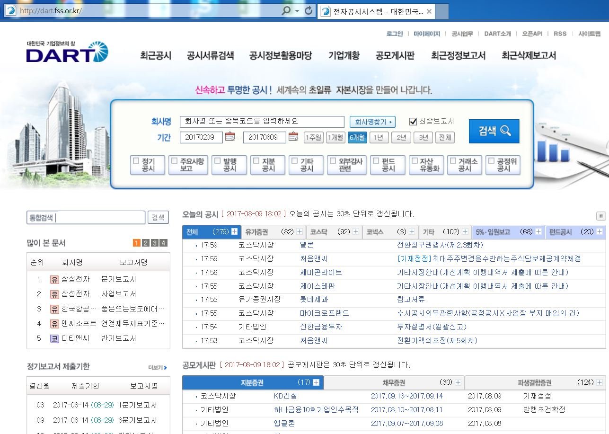Expand the 채무증권 bulletin section
This screenshot has width=609, height=434.
point(458,382)
